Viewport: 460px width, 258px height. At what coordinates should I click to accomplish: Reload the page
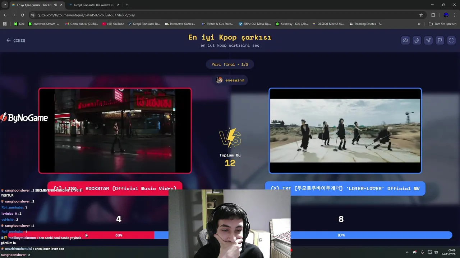point(22,15)
